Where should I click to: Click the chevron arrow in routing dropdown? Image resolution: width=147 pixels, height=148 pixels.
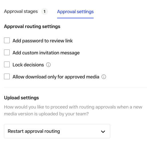click(103, 132)
